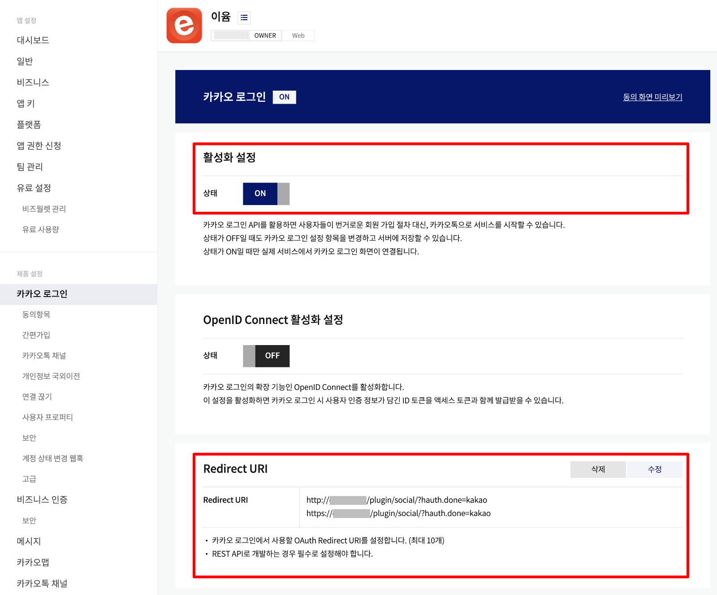Open 개인정보 국외이전 submenu

(x=51, y=376)
